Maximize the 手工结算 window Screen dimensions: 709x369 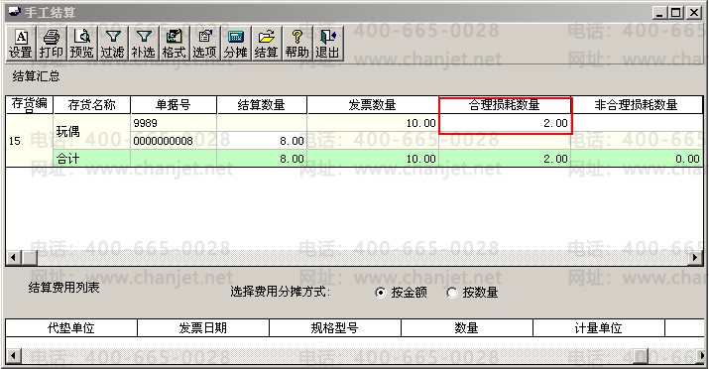(675, 13)
